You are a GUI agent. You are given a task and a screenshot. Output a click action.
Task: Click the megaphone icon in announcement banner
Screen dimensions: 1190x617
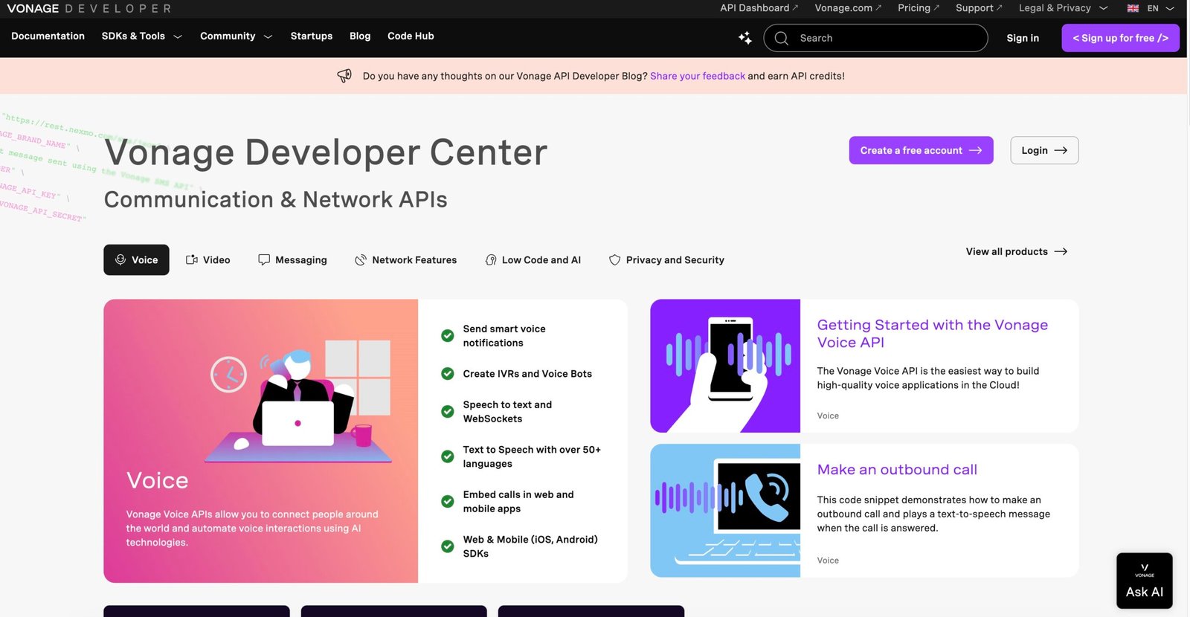point(344,76)
